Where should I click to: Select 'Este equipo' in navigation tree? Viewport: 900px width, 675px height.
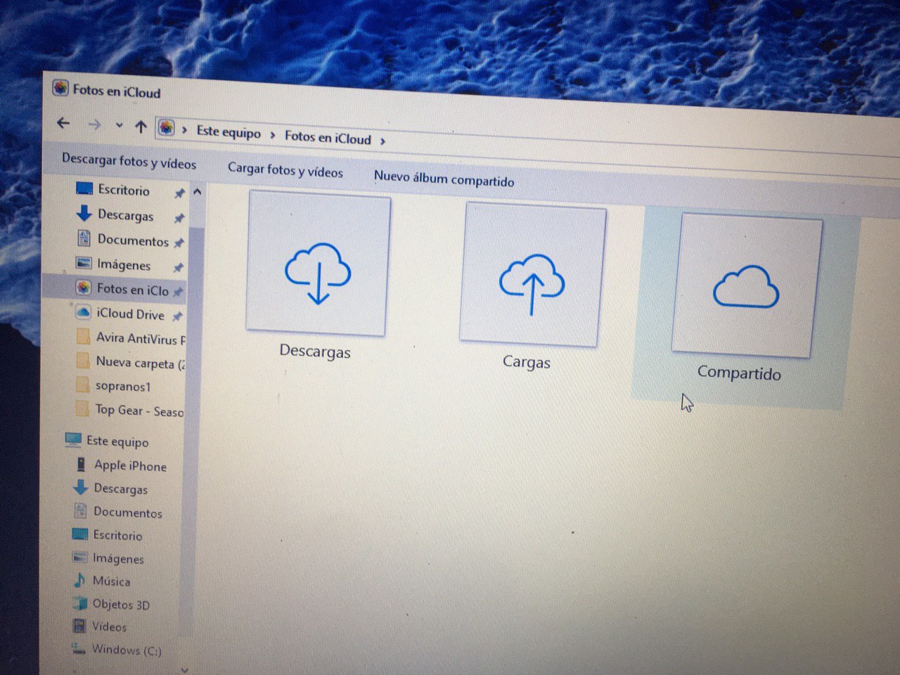coord(117,442)
